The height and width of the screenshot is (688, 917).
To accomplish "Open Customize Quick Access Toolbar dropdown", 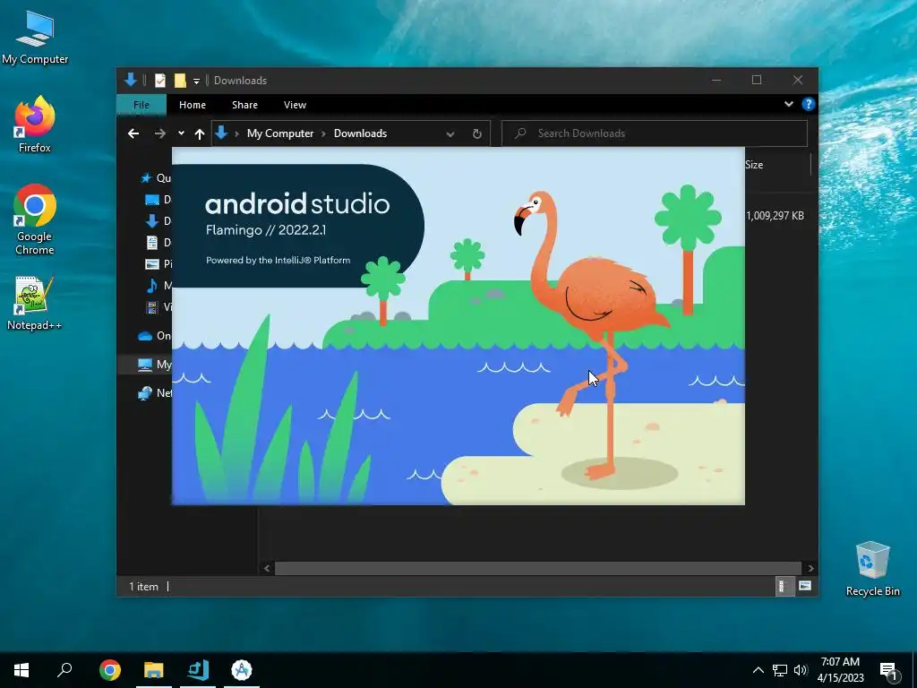I will 196,81.
